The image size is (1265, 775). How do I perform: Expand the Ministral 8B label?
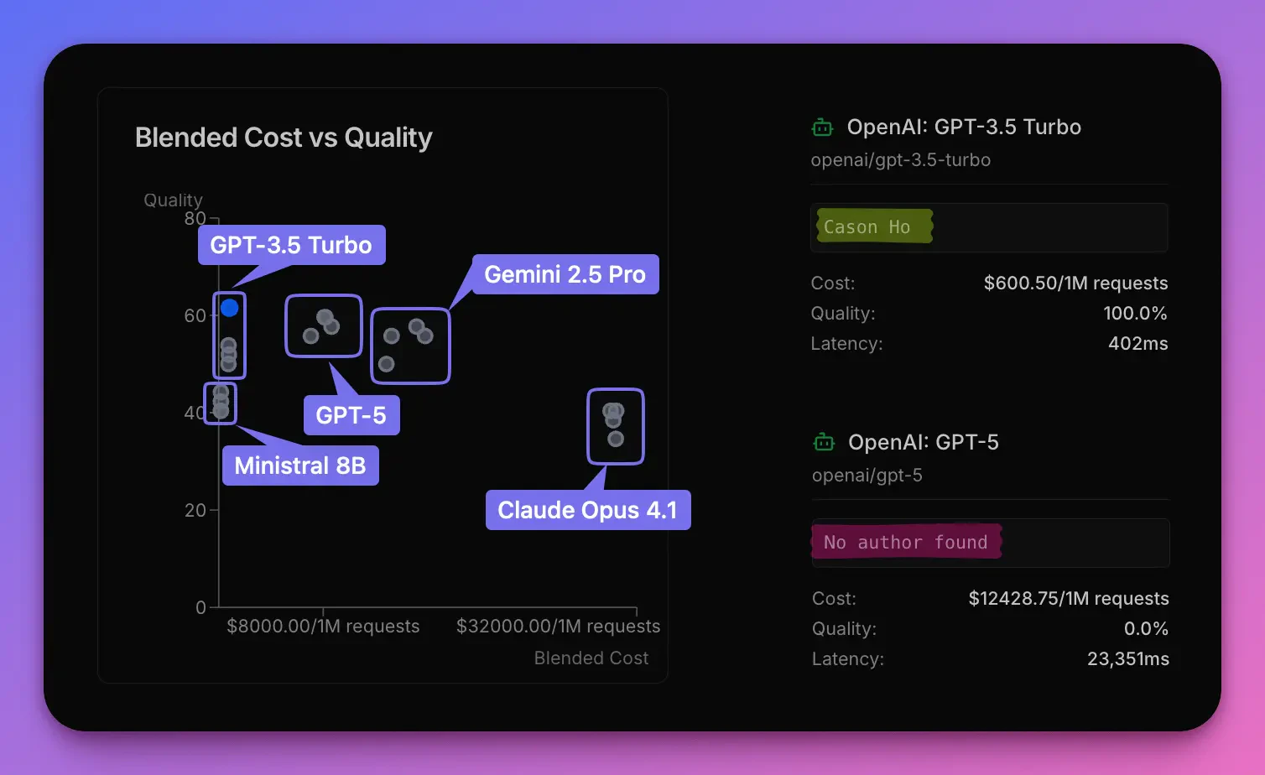tap(300, 466)
